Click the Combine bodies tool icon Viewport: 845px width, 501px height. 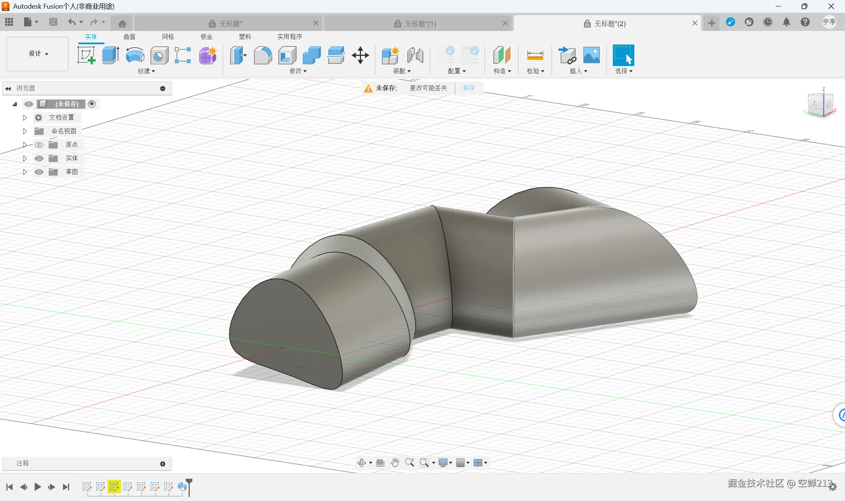click(312, 55)
